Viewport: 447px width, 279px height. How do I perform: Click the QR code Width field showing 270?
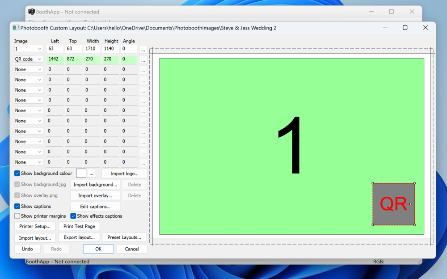[x=92, y=59]
